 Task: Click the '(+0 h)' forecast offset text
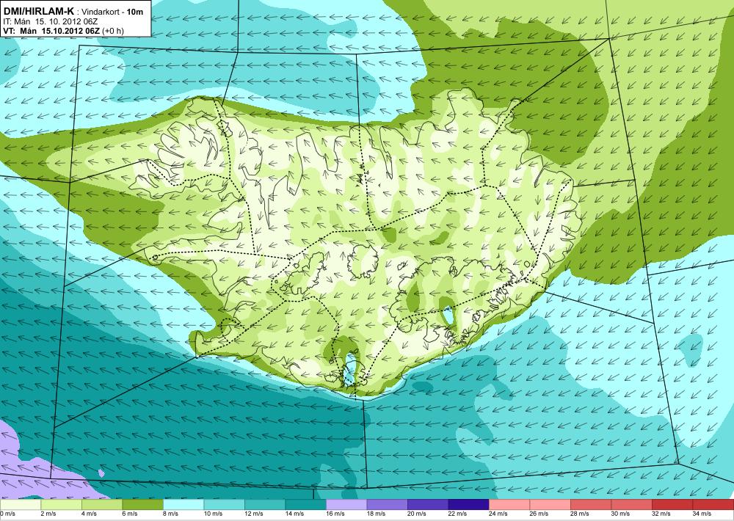(x=113, y=31)
